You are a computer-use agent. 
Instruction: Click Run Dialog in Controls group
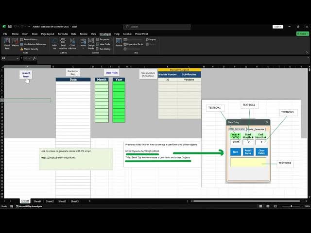tap(104, 49)
